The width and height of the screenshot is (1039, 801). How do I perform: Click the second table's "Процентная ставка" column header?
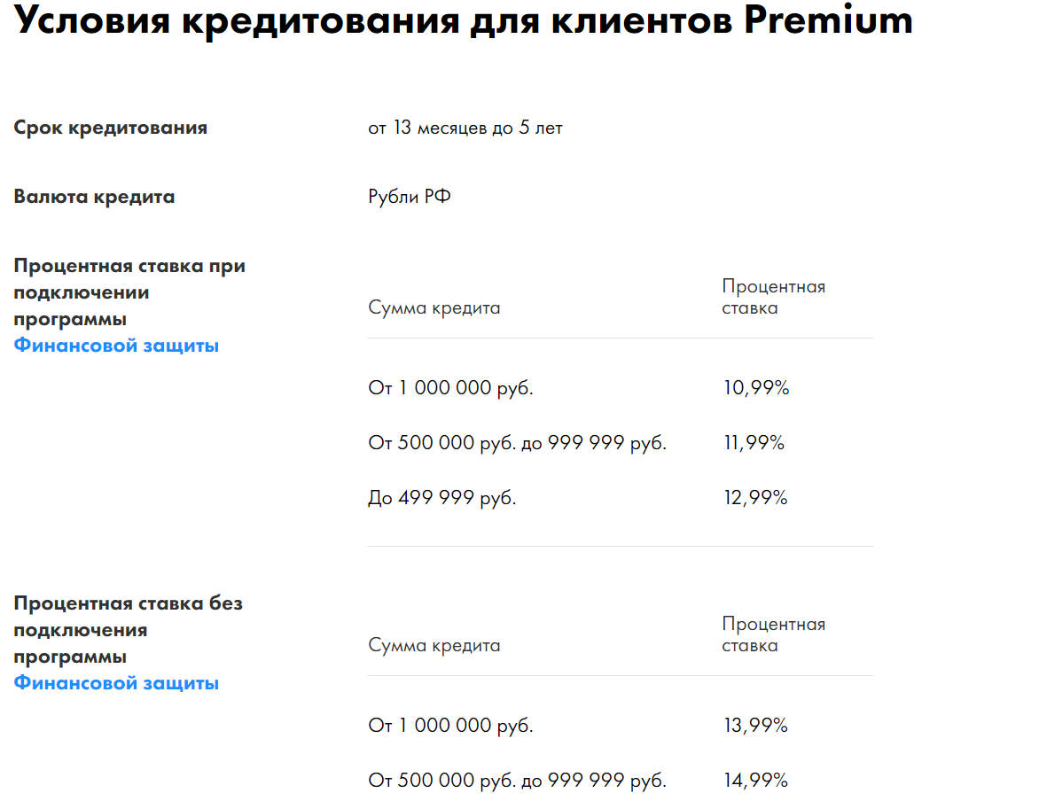tap(773, 634)
